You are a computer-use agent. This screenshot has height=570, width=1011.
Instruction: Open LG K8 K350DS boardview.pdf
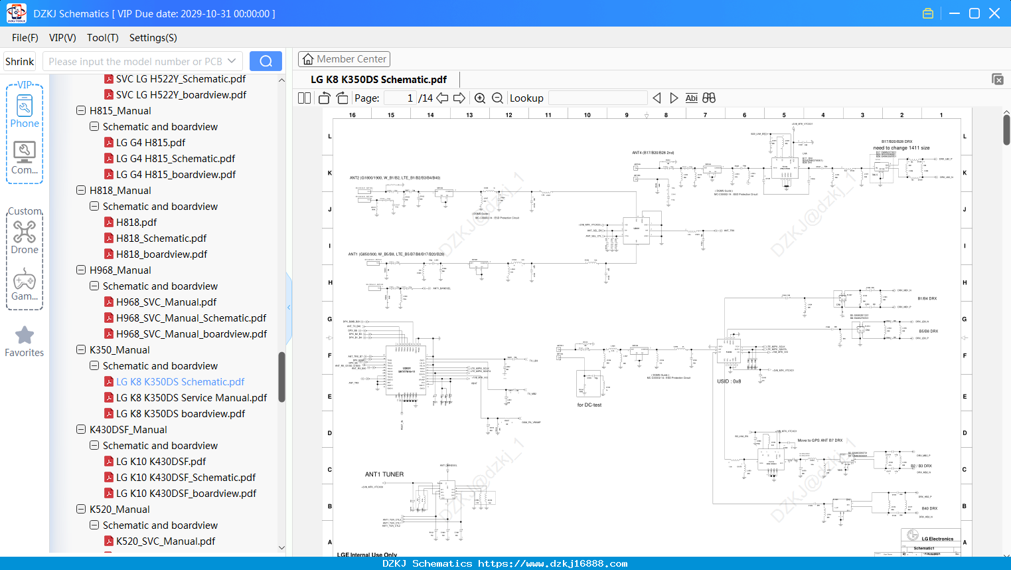[x=181, y=414]
